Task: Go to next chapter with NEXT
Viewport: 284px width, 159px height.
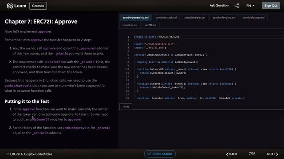Action: tap(272, 154)
